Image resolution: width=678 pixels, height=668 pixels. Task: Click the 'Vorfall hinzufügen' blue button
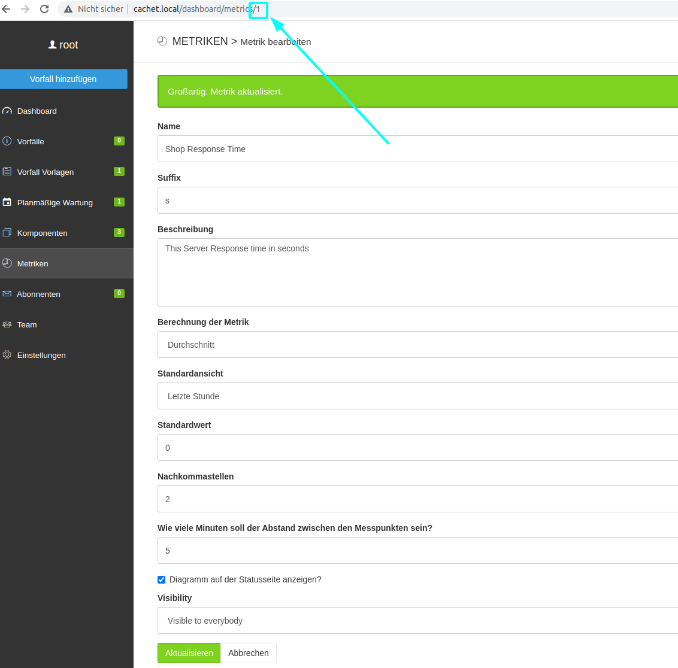click(63, 79)
